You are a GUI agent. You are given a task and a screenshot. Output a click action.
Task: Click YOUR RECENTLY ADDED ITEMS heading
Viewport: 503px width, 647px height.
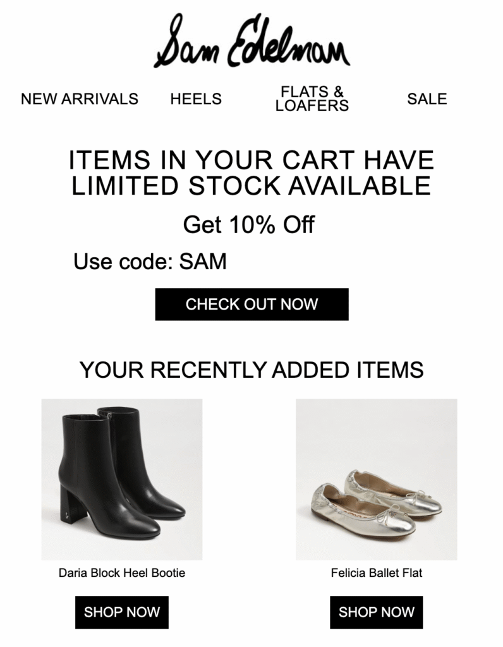pos(251,370)
